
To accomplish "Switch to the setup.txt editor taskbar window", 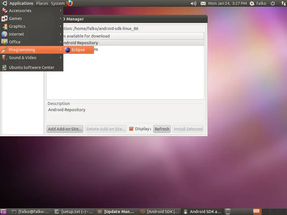I will [x=74, y=211].
